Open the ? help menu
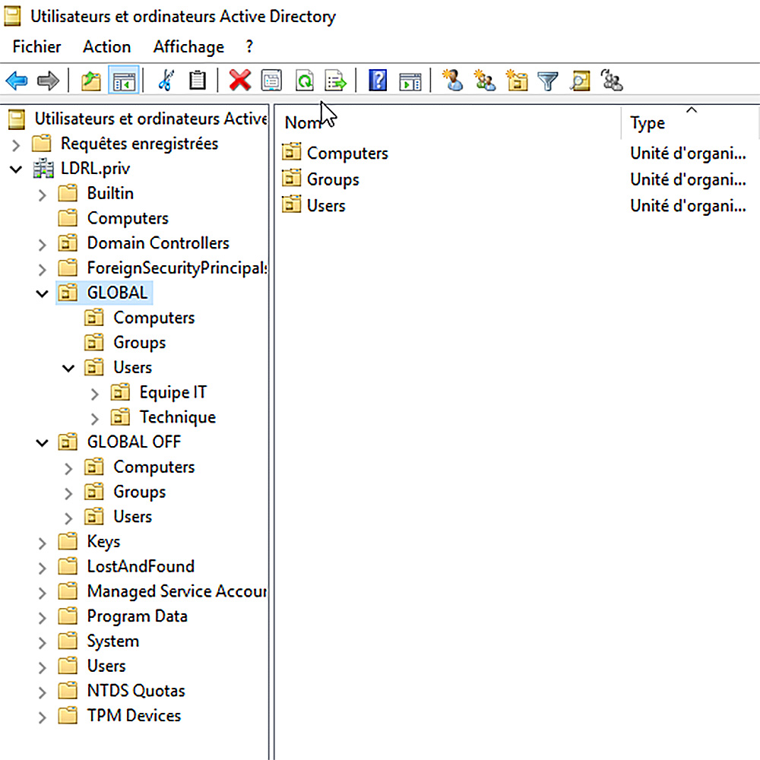Screen dimensions: 760x760 [x=249, y=46]
